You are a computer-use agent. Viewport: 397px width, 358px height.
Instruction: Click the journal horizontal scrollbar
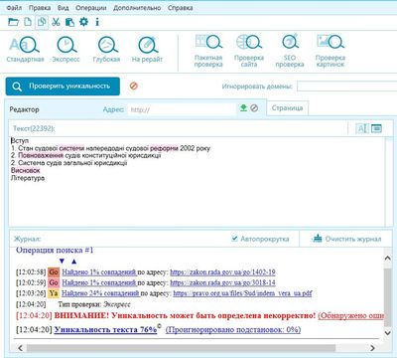[x=197, y=348]
